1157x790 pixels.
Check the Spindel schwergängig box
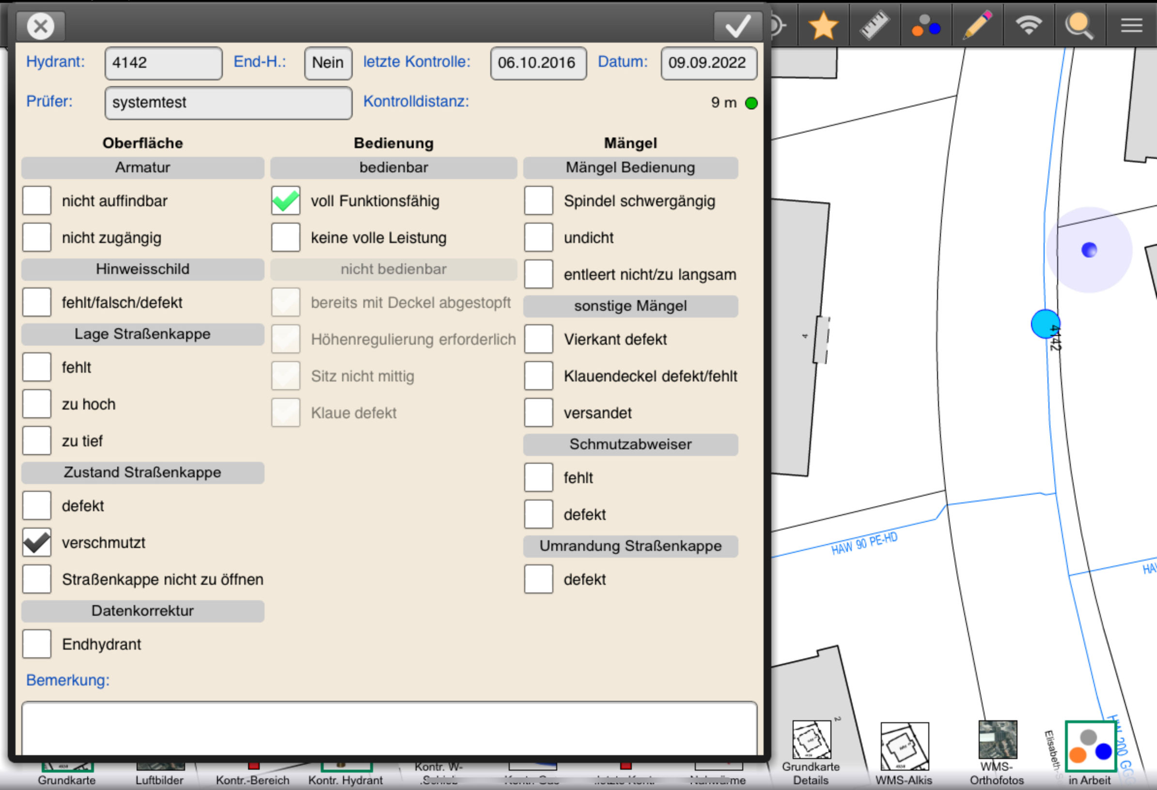(538, 201)
